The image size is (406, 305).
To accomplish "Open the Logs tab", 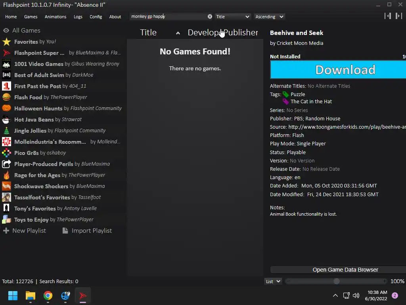I will 78,17.
